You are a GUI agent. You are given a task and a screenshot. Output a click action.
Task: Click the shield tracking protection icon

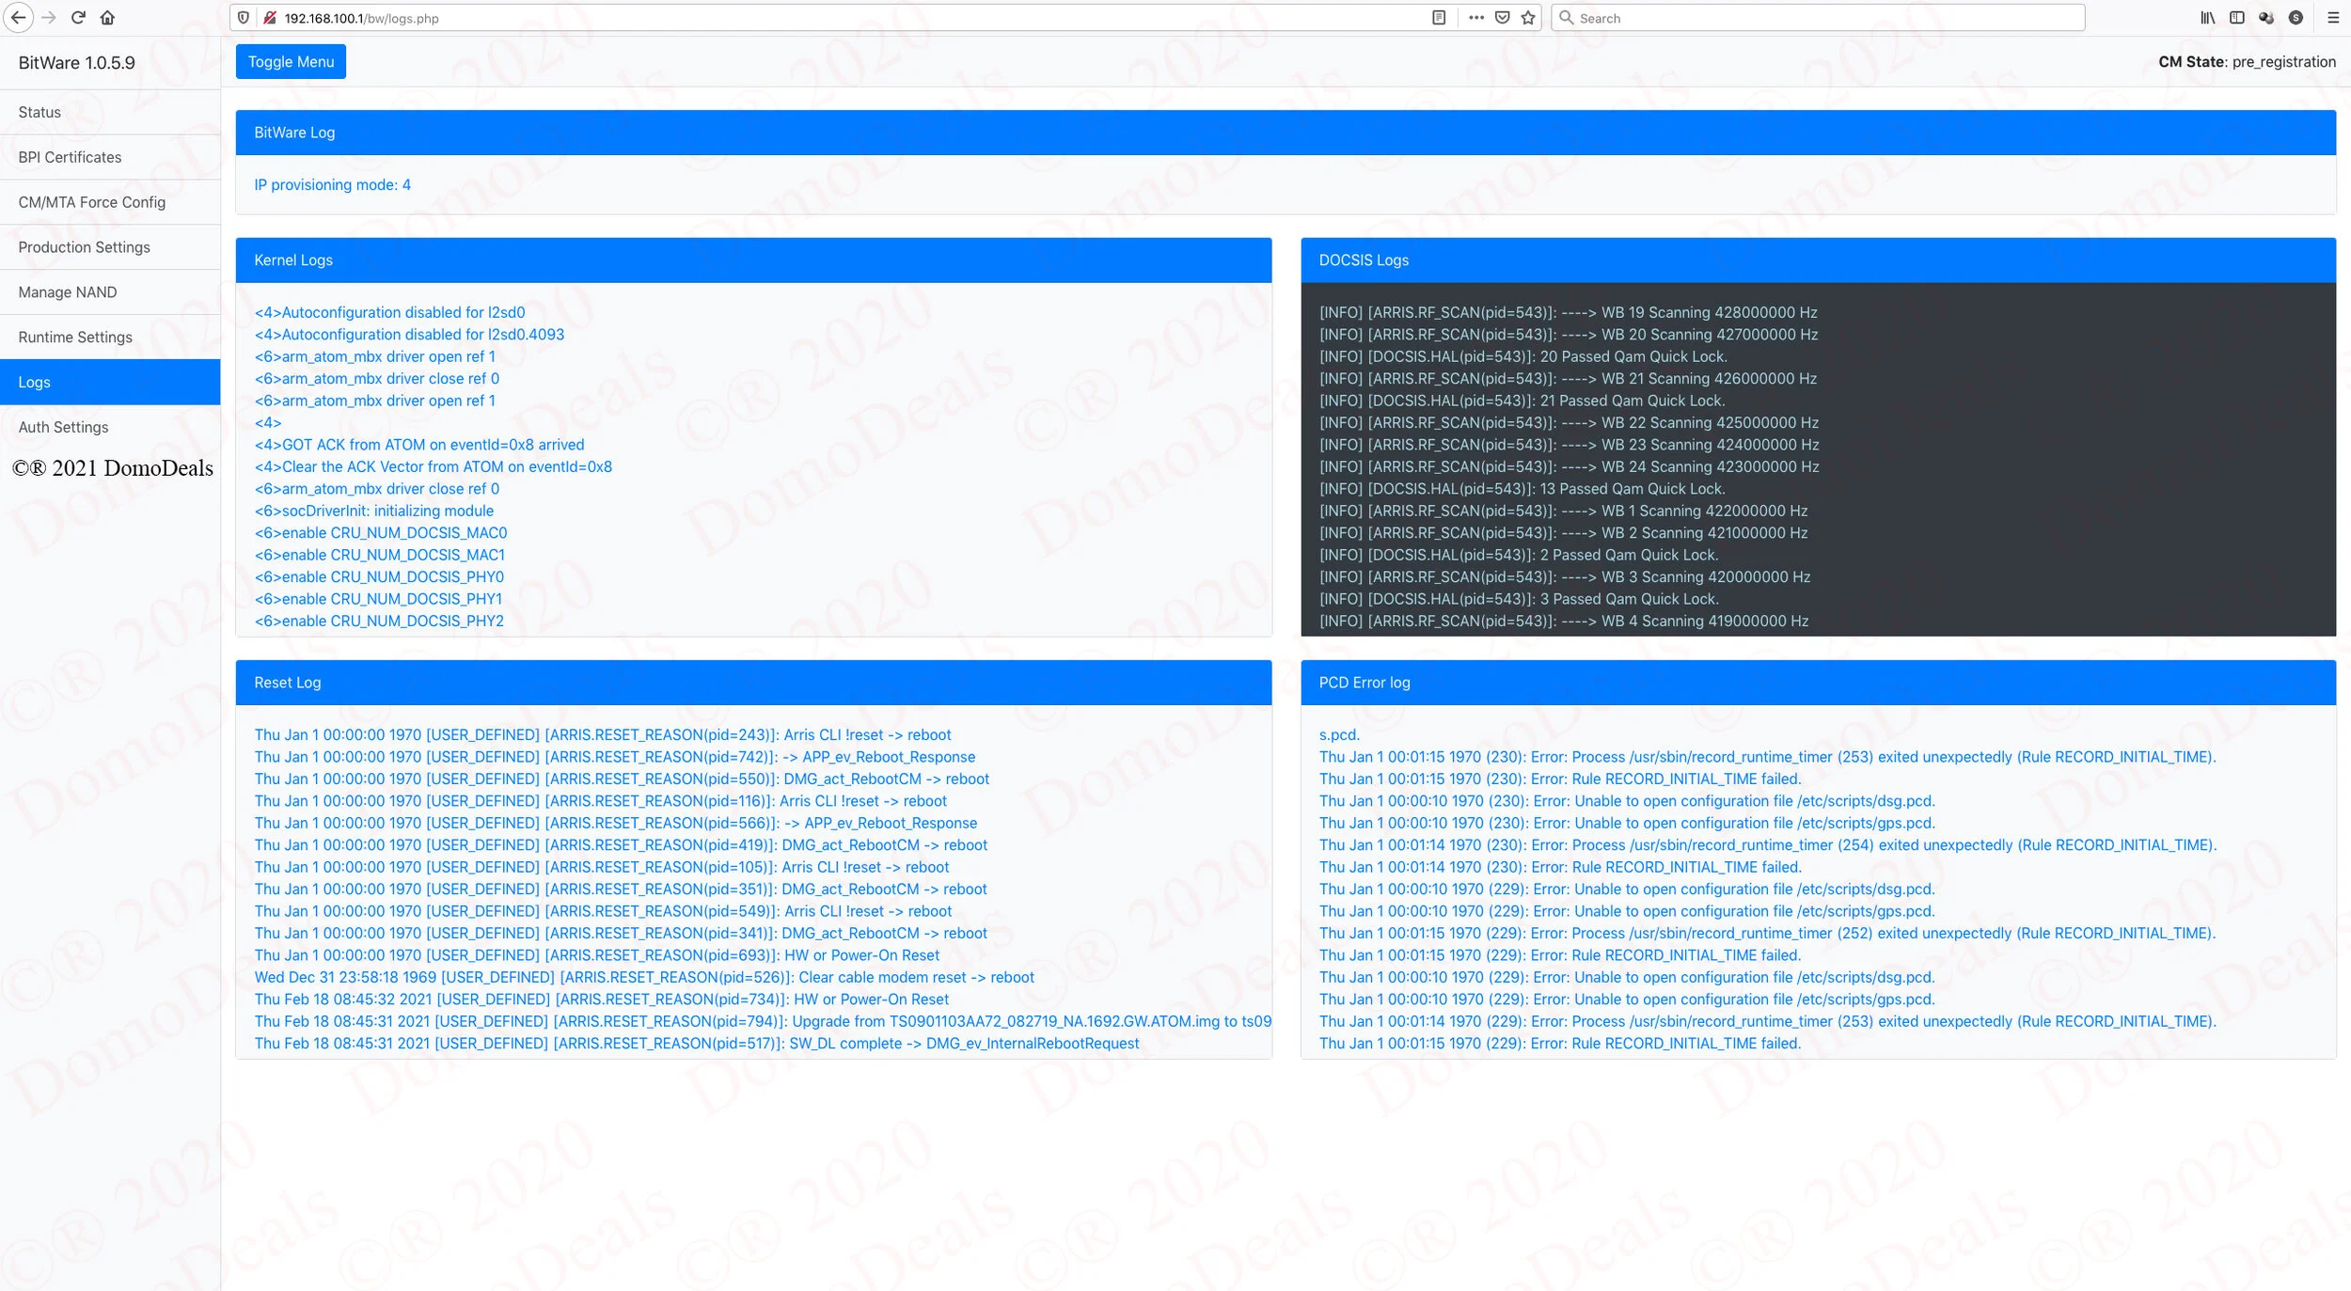(244, 18)
